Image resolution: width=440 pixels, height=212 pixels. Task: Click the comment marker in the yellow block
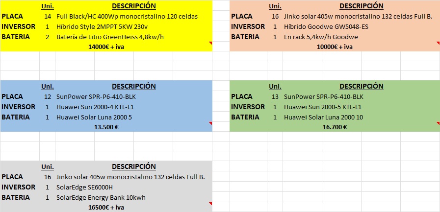(x=211, y=43)
